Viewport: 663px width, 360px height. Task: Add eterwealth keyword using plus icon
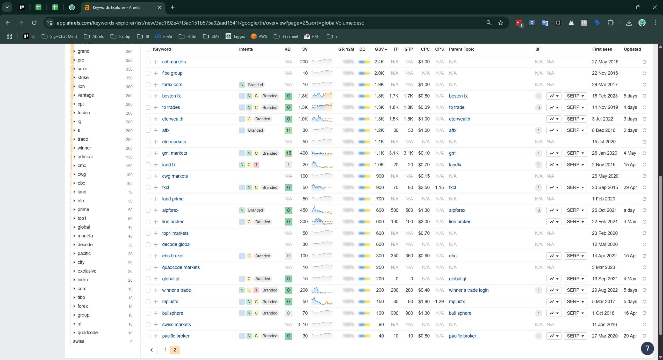point(156,119)
